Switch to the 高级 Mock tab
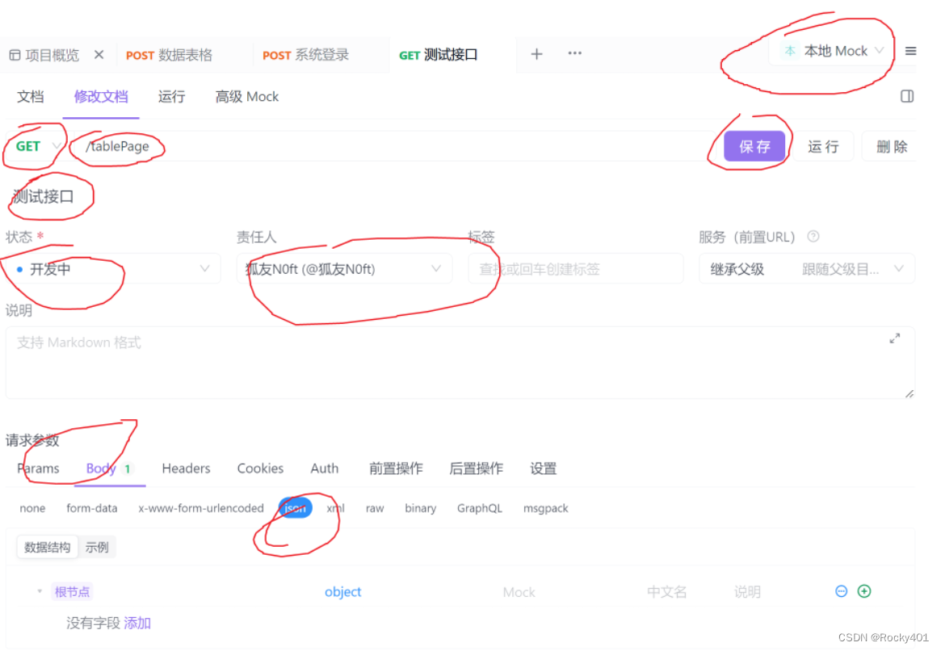Viewport: 941px width, 651px height. pyautogui.click(x=246, y=96)
